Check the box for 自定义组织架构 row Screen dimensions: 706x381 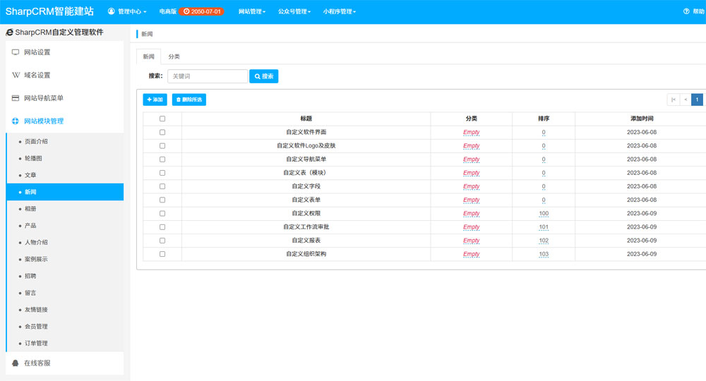162,254
